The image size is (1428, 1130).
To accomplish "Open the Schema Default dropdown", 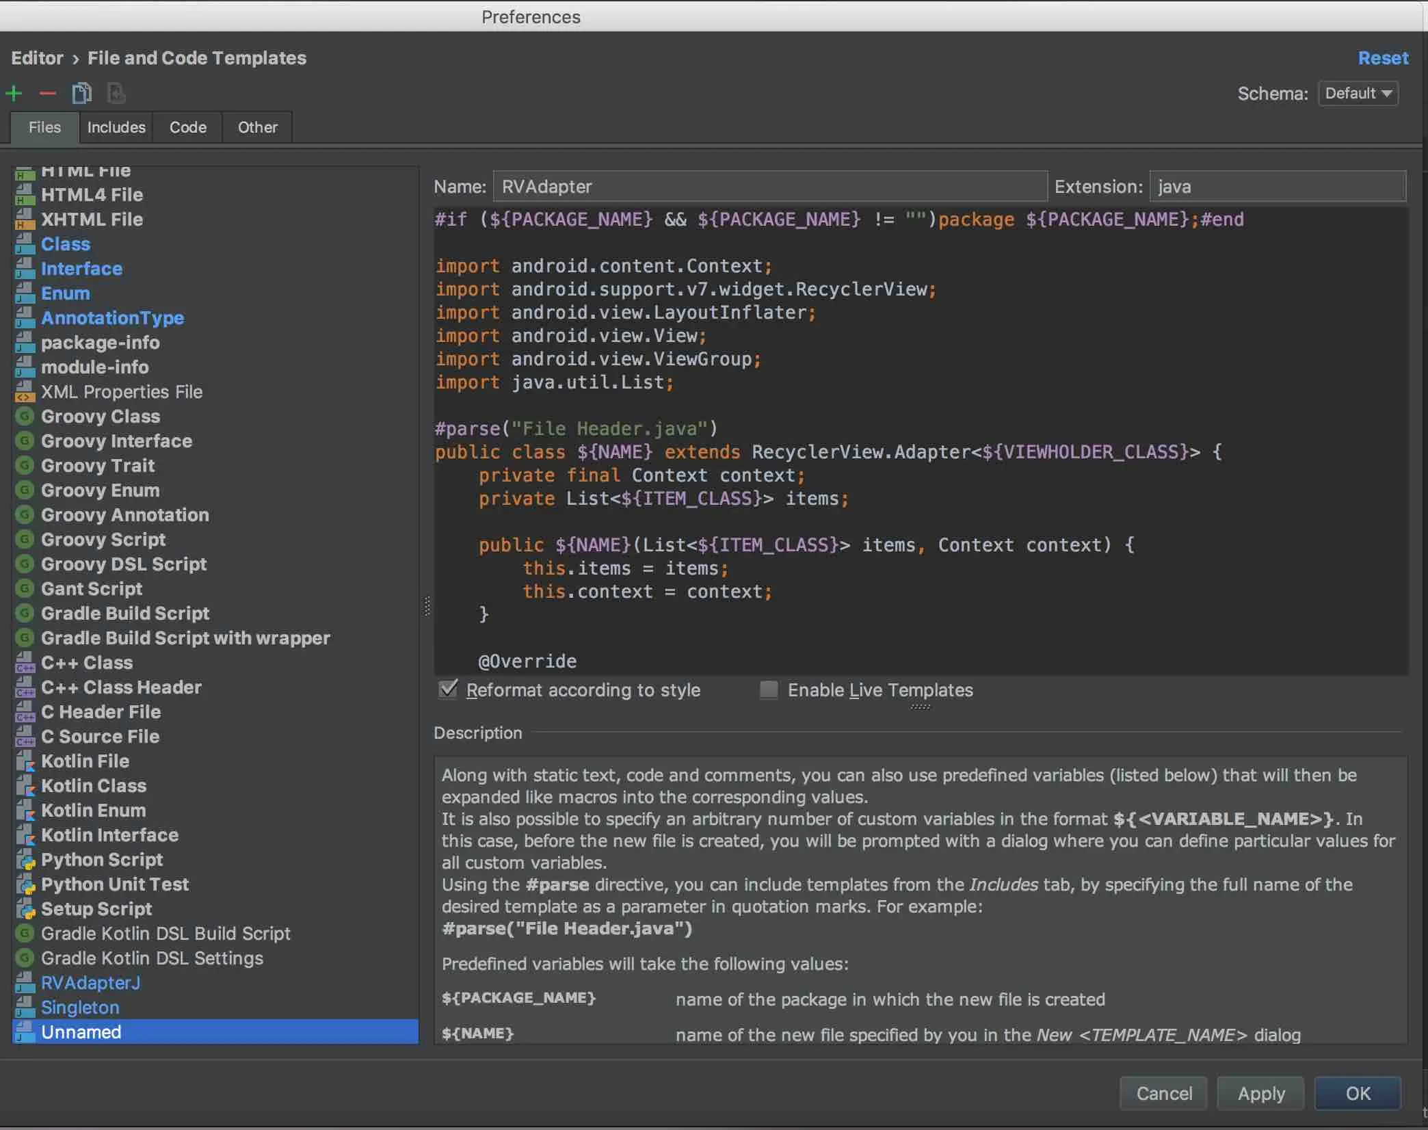I will click(1358, 93).
